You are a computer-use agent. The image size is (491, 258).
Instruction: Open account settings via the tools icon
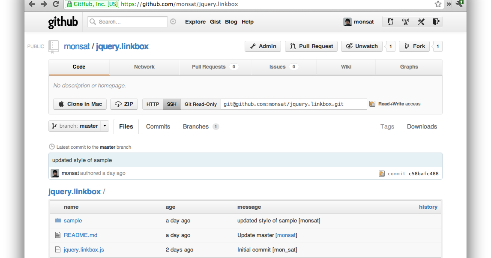(421, 21)
